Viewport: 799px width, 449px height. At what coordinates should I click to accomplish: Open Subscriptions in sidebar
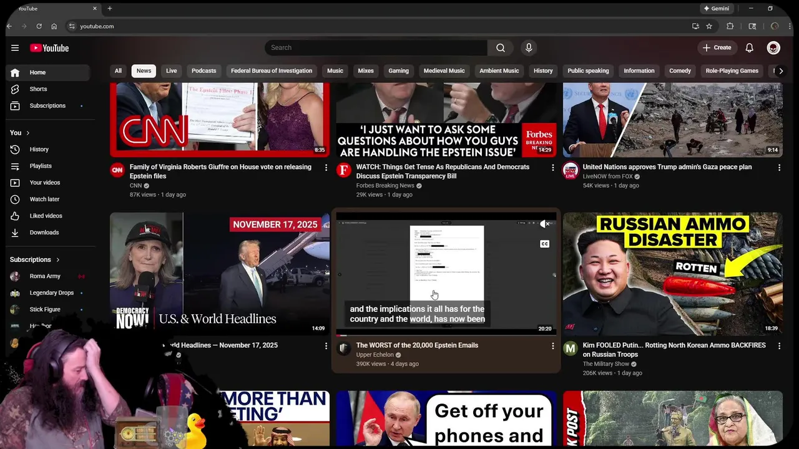coord(47,106)
